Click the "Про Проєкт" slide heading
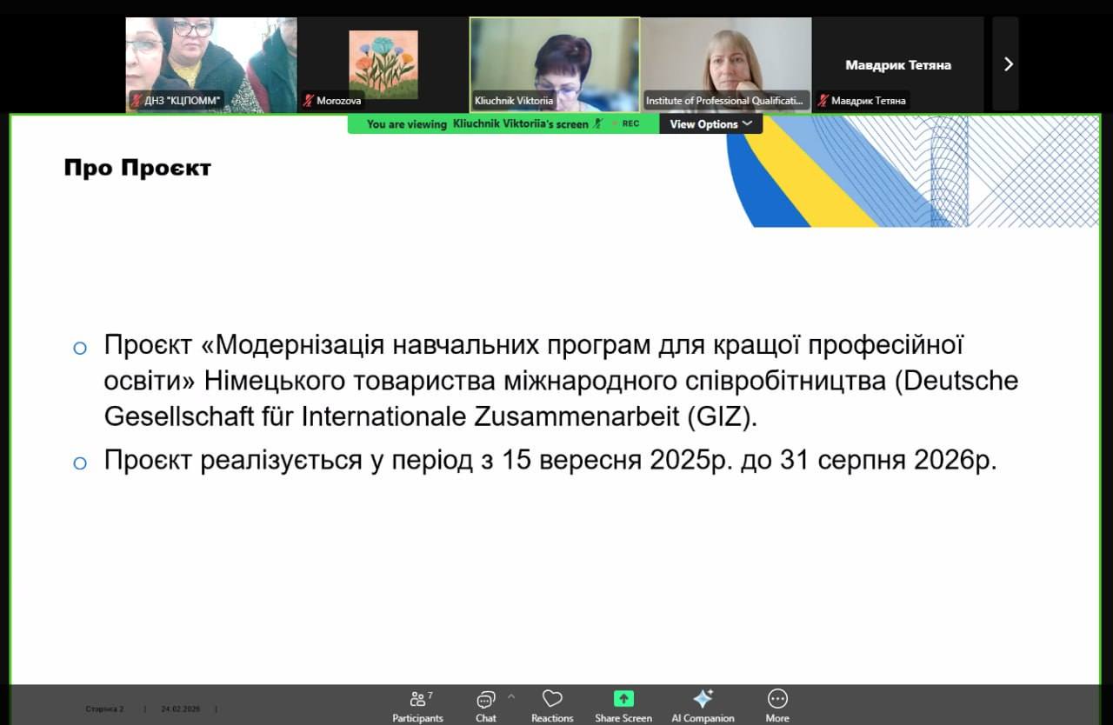Viewport: 1113px width, 725px height. [137, 168]
